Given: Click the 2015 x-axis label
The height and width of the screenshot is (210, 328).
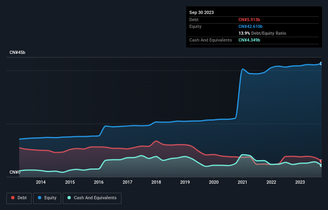Looking at the screenshot, I should point(70,182).
